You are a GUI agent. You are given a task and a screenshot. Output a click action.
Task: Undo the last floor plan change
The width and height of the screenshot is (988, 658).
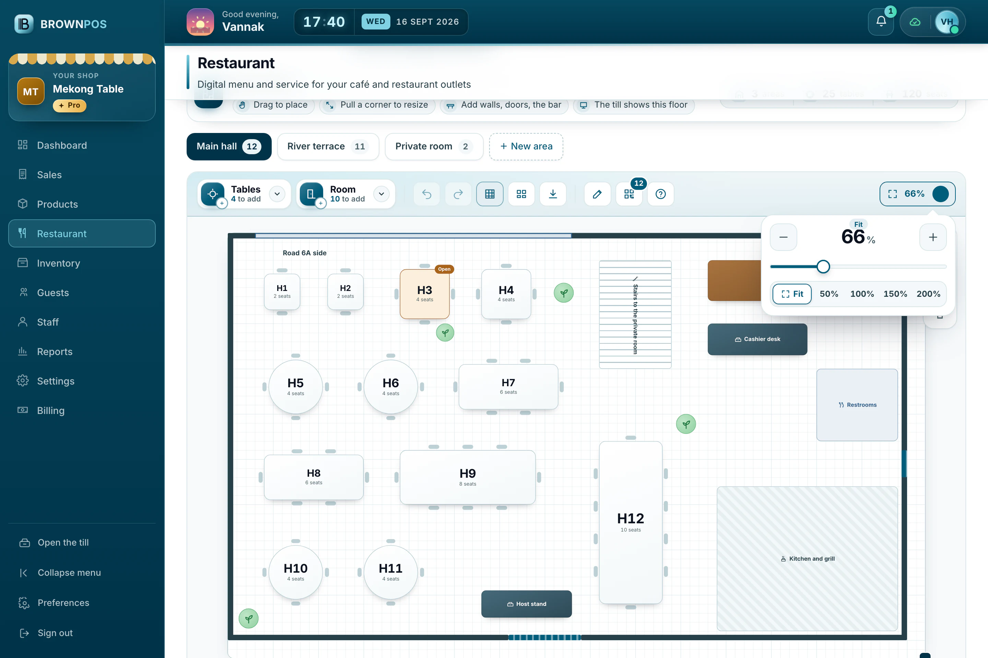point(427,194)
